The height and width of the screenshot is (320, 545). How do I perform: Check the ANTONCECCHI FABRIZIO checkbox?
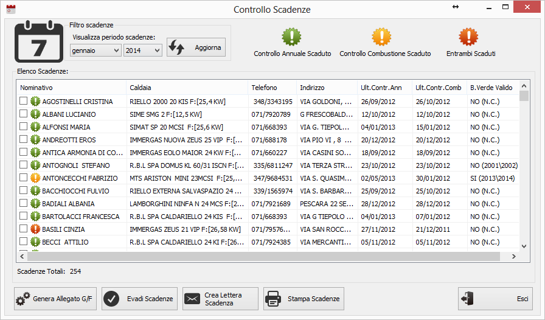point(23,178)
